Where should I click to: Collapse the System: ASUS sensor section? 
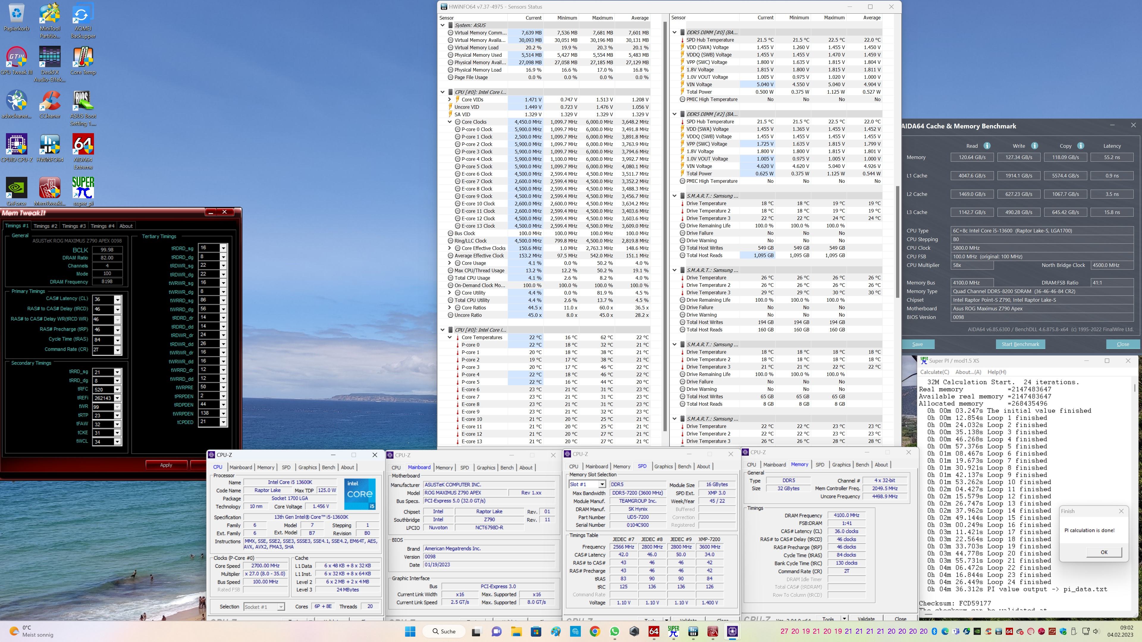(443, 25)
